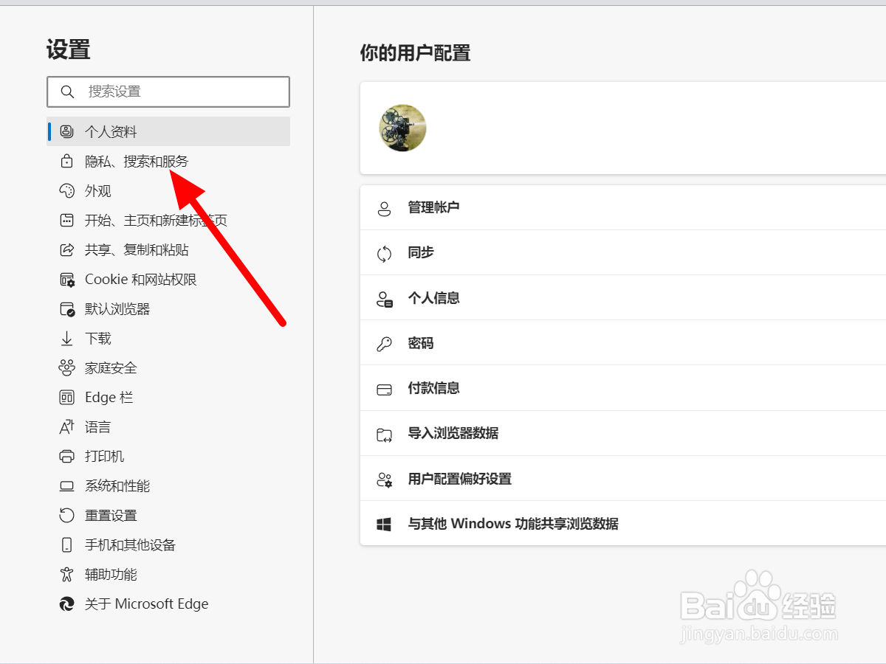Image resolution: width=886 pixels, height=664 pixels.
Task: Click the person icon beside 管理帐户
Action: pos(384,208)
